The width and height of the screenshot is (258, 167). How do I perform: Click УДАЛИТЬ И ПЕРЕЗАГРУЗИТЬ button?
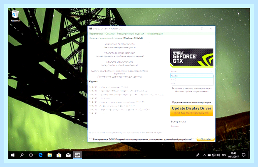click(119, 46)
